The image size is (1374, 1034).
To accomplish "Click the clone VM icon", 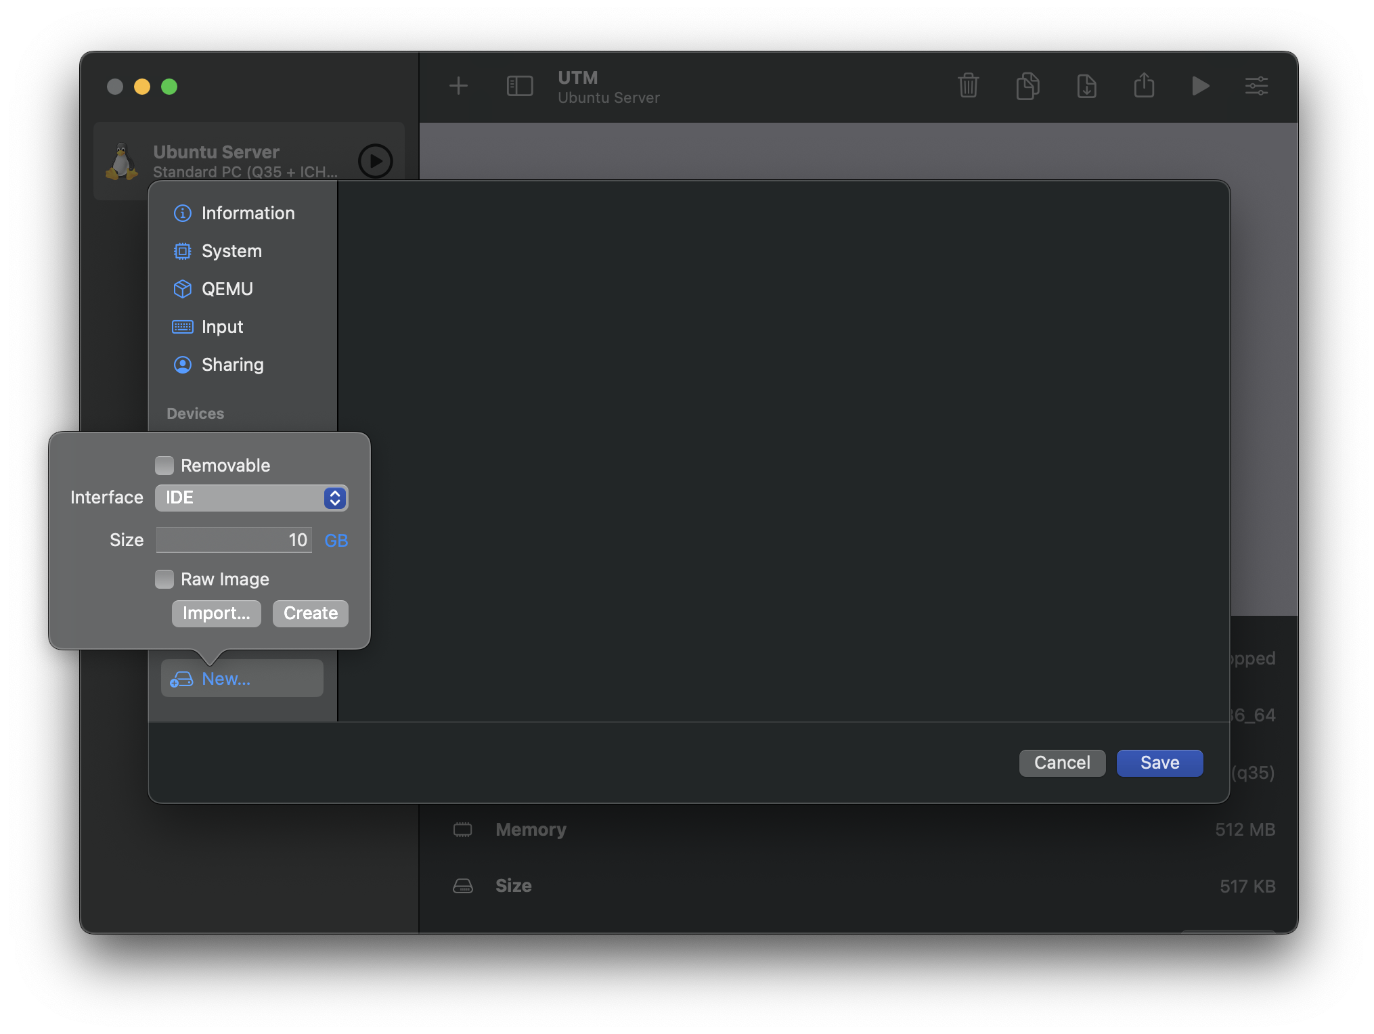I will pos(1027,86).
